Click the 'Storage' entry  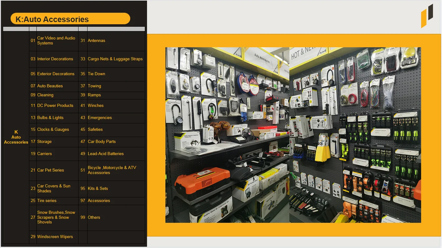44,142
